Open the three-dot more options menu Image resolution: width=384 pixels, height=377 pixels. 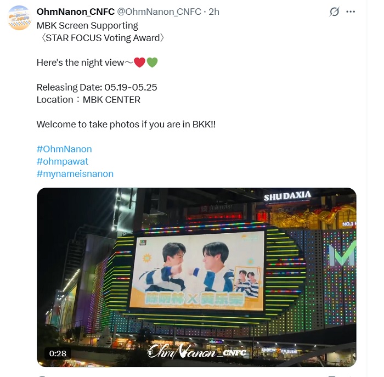point(351,12)
